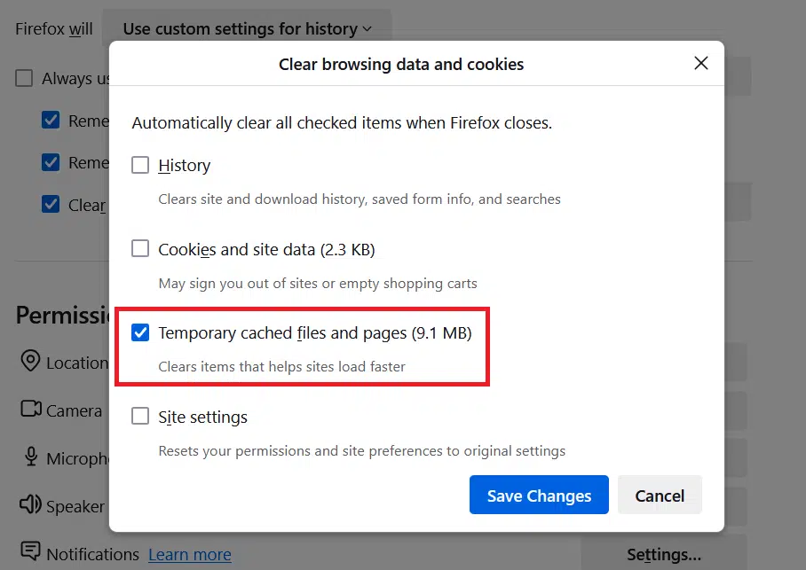
Task: Check Cookies and site data option
Action: point(140,249)
